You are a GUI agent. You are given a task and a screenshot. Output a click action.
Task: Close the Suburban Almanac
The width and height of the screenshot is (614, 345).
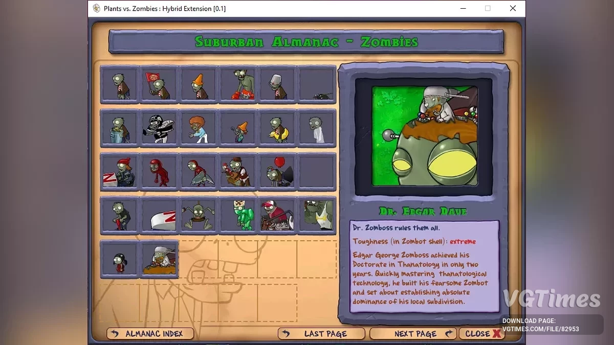coord(482,334)
